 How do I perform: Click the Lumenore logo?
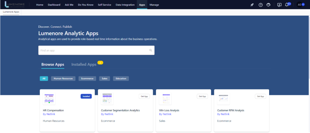tap(15, 5)
